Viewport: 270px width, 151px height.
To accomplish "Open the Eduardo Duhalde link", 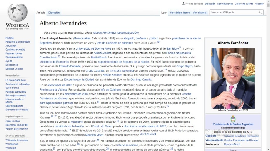I will (x=70, y=66).
